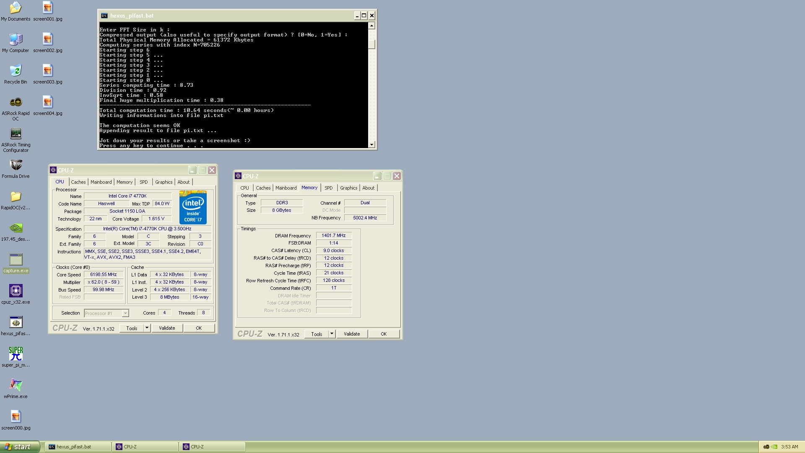Click the hexus_pifast.bat console title icon
The width and height of the screenshot is (805, 453).
tap(104, 16)
